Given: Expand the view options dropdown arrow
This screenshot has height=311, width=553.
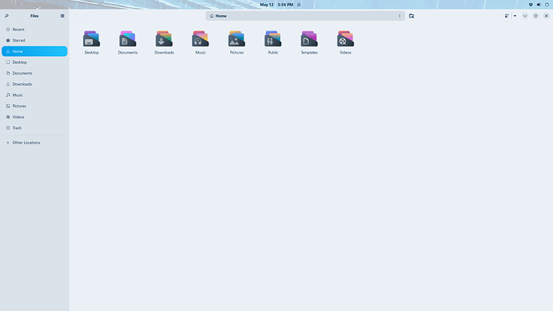Looking at the screenshot, I should point(515,16).
